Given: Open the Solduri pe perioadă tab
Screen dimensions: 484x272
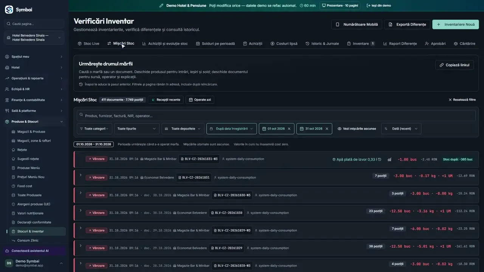Looking at the screenshot, I should [x=215, y=43].
